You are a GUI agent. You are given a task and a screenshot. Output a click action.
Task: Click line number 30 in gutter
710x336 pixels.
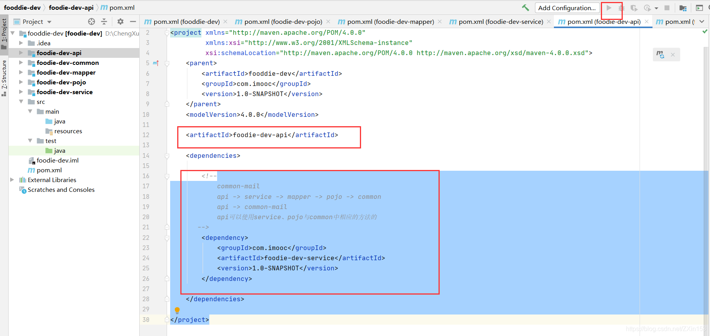tap(146, 320)
